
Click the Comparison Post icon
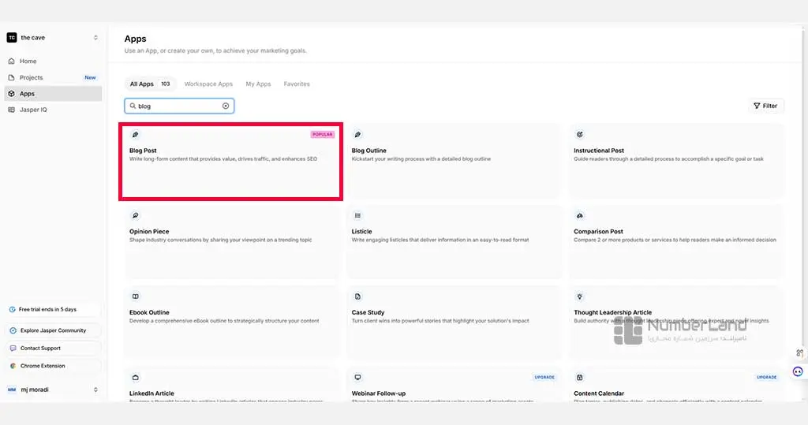(x=580, y=215)
